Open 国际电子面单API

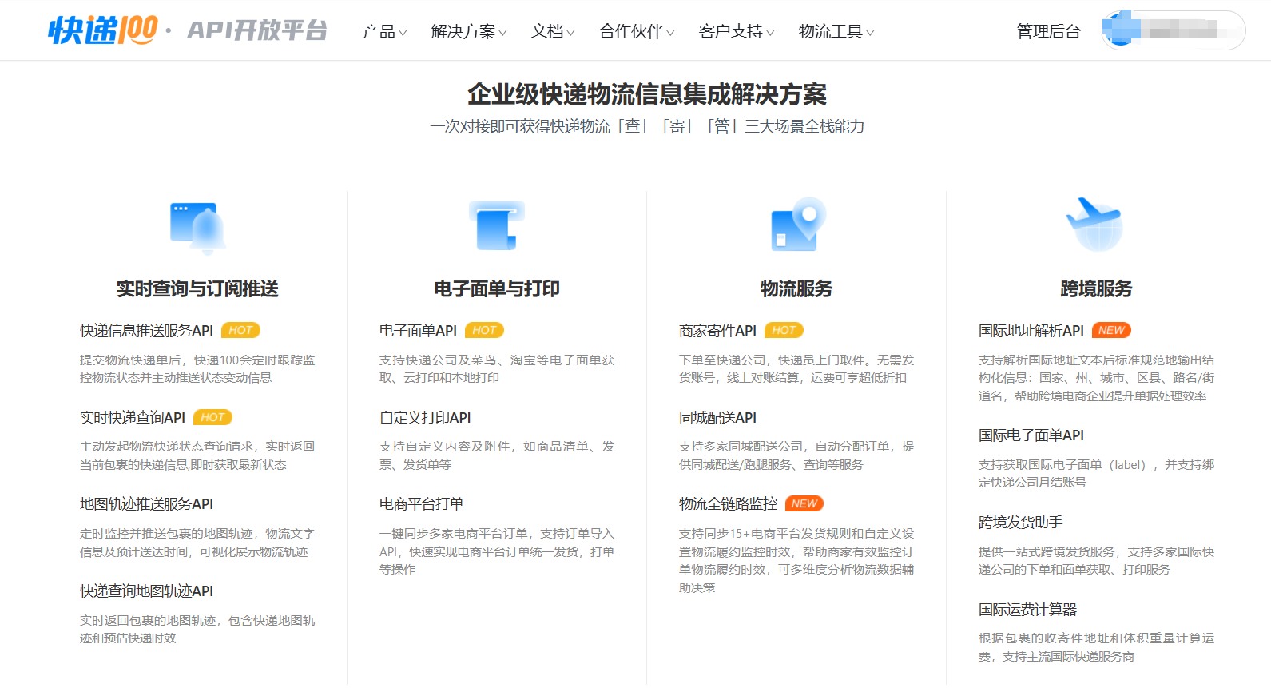pos(1031,435)
